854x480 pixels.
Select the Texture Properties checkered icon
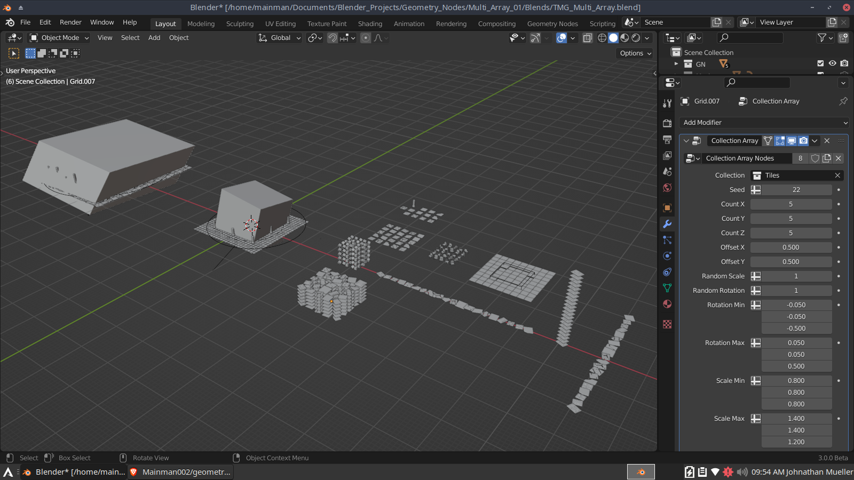(x=667, y=324)
